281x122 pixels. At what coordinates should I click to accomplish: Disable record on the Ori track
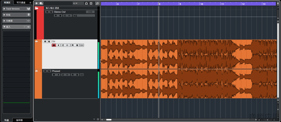click(x=54, y=45)
